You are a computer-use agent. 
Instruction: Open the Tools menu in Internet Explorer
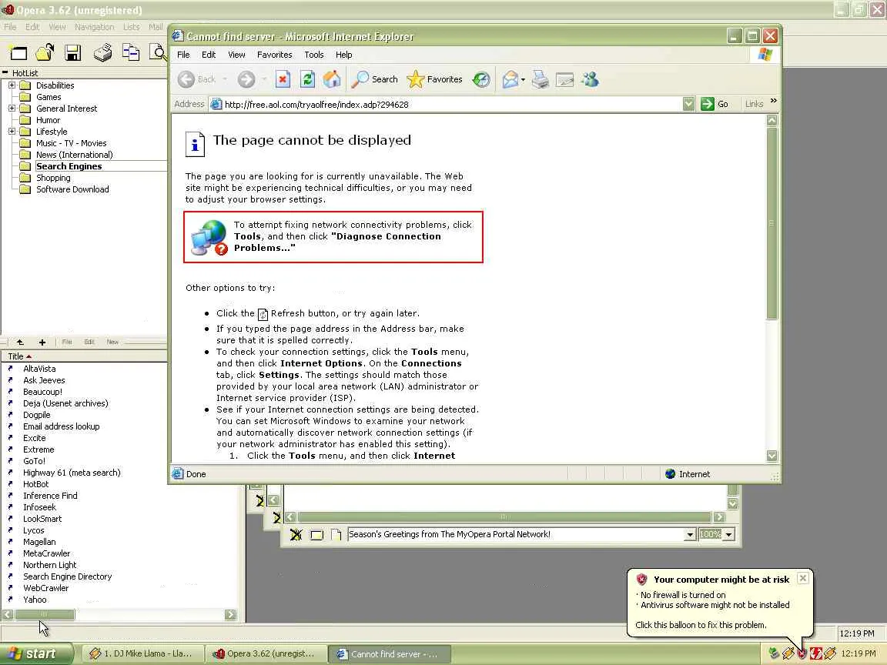tap(314, 55)
